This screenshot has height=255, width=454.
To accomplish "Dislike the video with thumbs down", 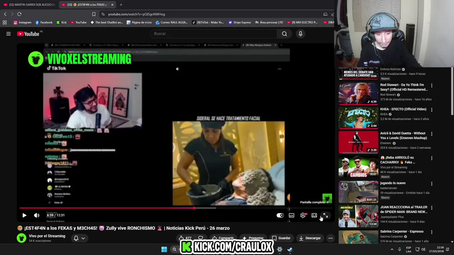I will (200, 238).
